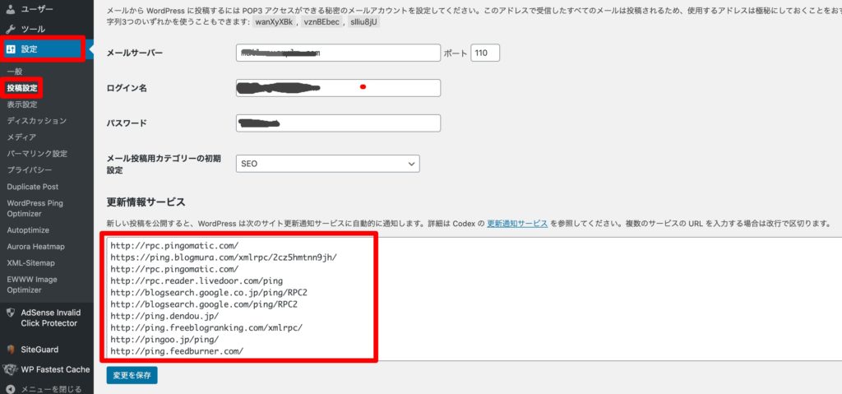Click the blogsearch.google.co.jp URL line

coord(209,292)
